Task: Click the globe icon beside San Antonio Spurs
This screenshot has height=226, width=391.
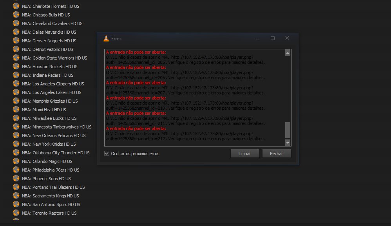Action: [16, 204]
